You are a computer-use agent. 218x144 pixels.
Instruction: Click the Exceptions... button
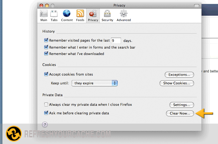click(x=179, y=75)
